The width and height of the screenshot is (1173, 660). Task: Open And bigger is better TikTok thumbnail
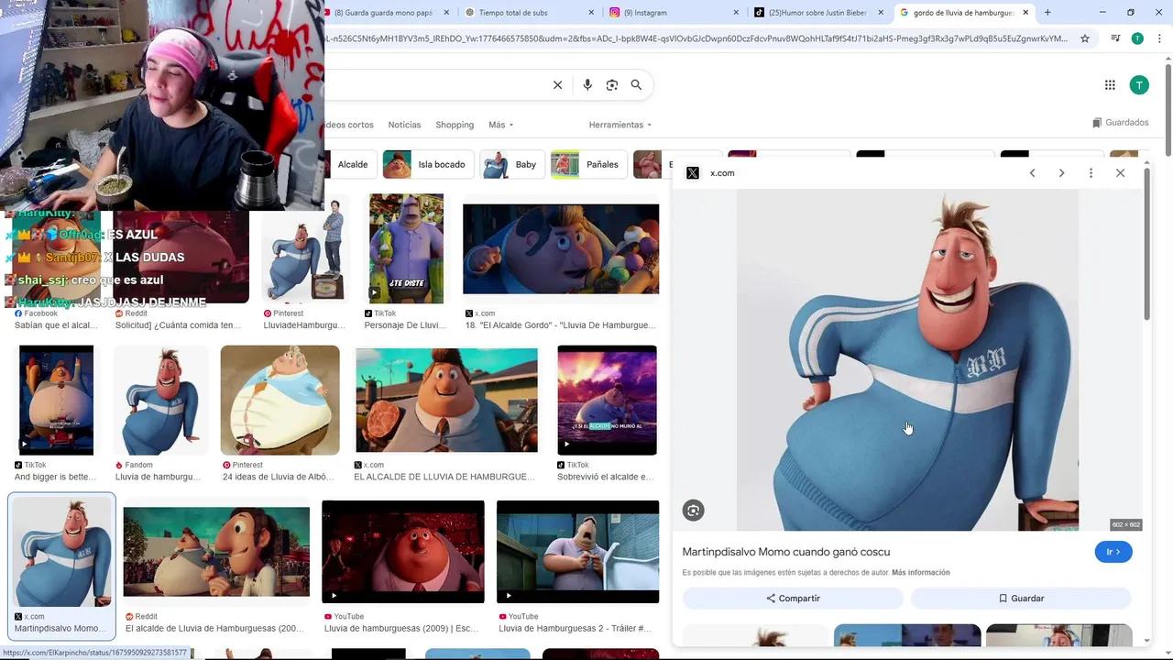tap(56, 400)
